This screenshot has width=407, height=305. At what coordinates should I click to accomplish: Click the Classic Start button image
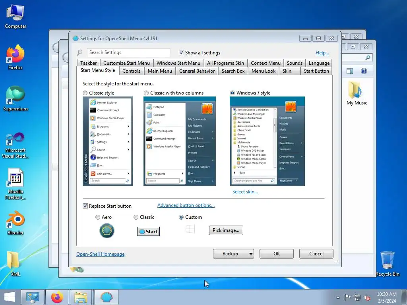click(148, 232)
